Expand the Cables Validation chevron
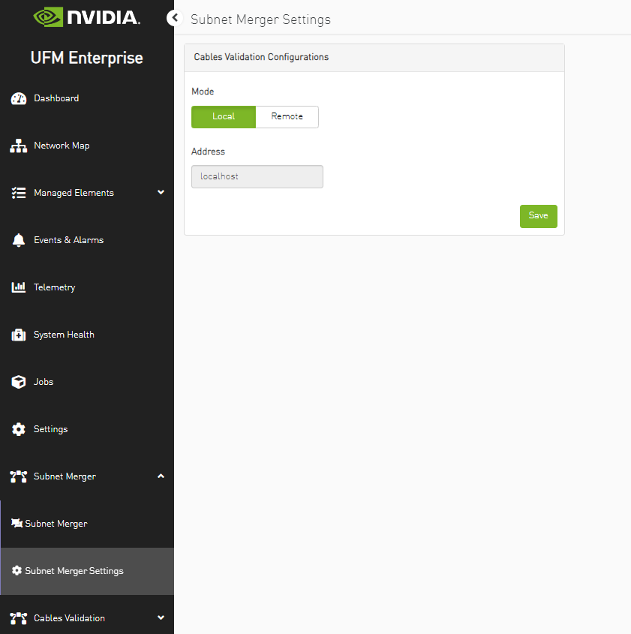Viewport: 631px width, 634px height. tap(161, 618)
